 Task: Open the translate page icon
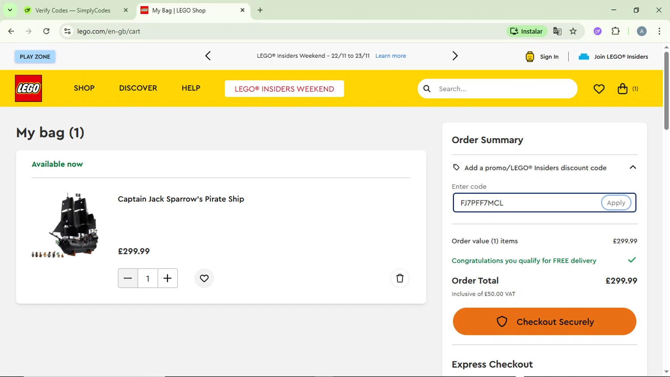(557, 31)
